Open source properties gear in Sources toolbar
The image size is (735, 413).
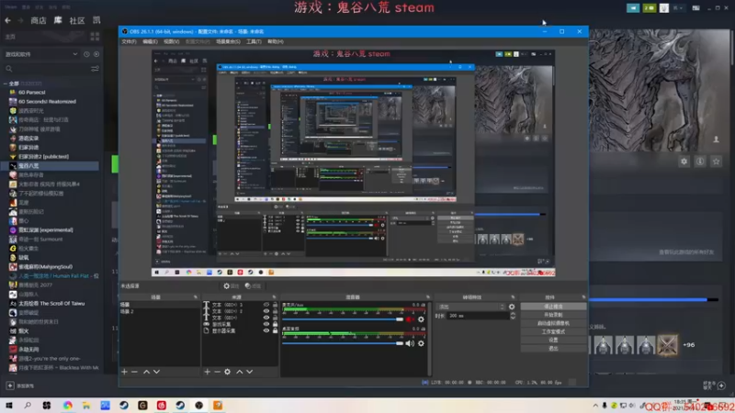point(227,372)
